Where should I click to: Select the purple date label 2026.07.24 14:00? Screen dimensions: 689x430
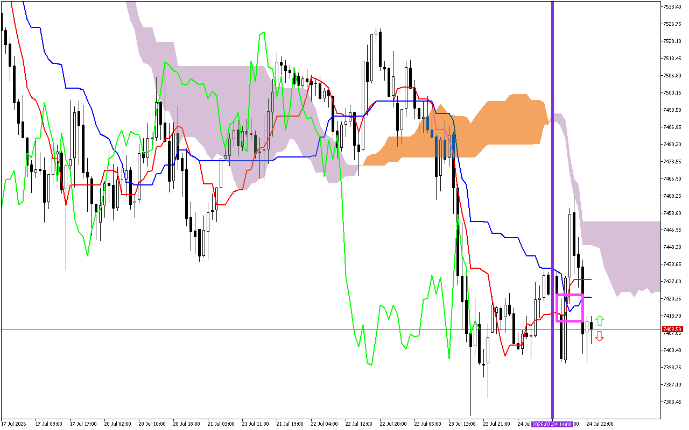(x=552, y=424)
